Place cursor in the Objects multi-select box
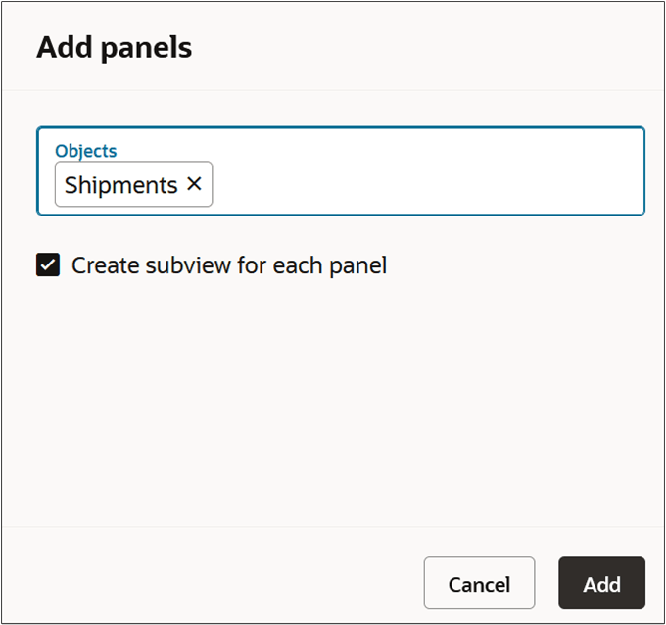Screen dimensions: 666x625 pyautogui.click(x=421, y=185)
